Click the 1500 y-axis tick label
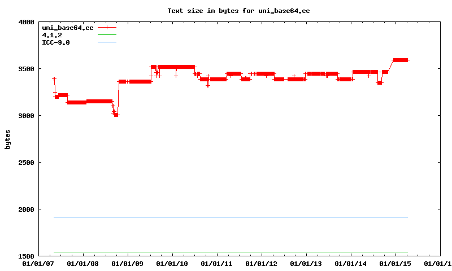 [27, 256]
